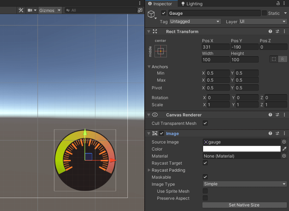Click the Pos X value input field
Viewport: 289px width, 211px height.
point(215,47)
